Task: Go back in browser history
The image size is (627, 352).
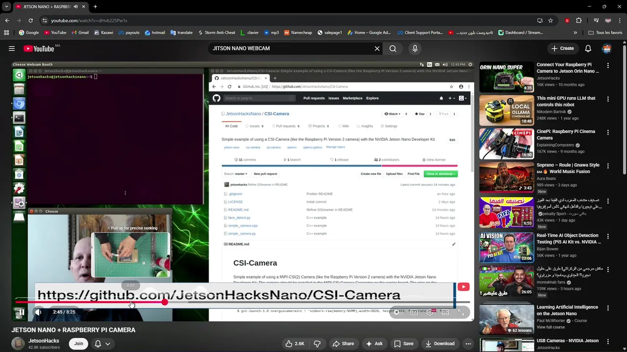Action: click(7, 21)
